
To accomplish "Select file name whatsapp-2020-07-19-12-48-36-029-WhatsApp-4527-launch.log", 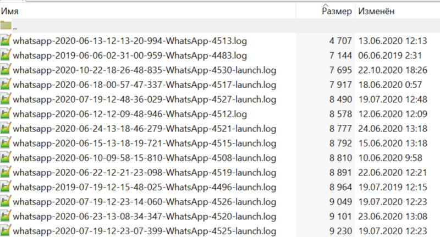I will click(x=145, y=100).
